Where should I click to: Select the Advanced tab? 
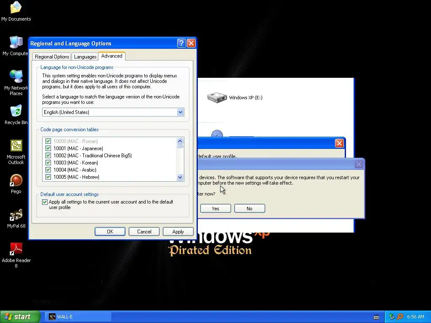pyautogui.click(x=112, y=56)
